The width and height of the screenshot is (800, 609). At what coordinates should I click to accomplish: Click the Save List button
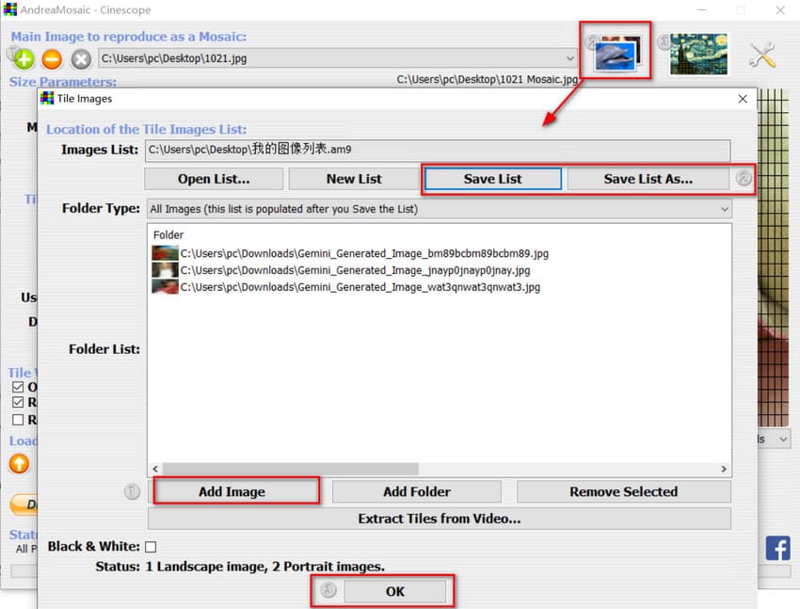click(493, 179)
